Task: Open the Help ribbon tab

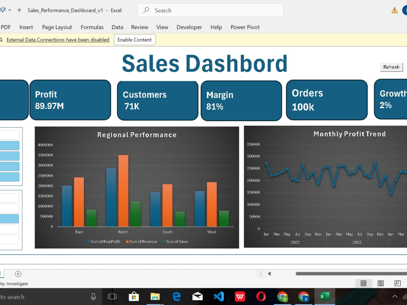Action: (x=216, y=27)
